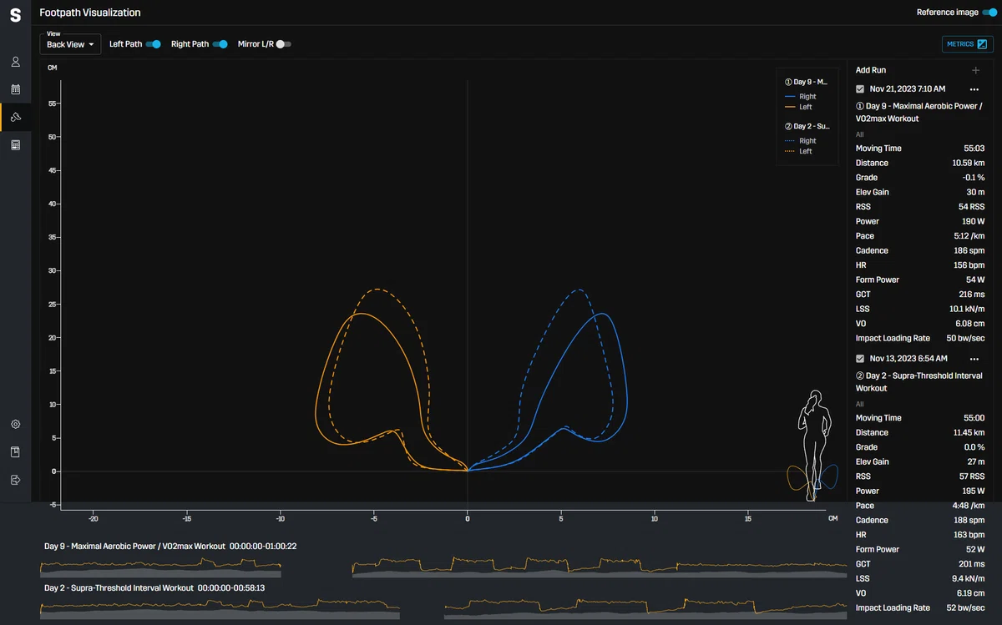Click solid Right entry under Day 9 legend
Screen dimensions: 1002x625
(802, 97)
